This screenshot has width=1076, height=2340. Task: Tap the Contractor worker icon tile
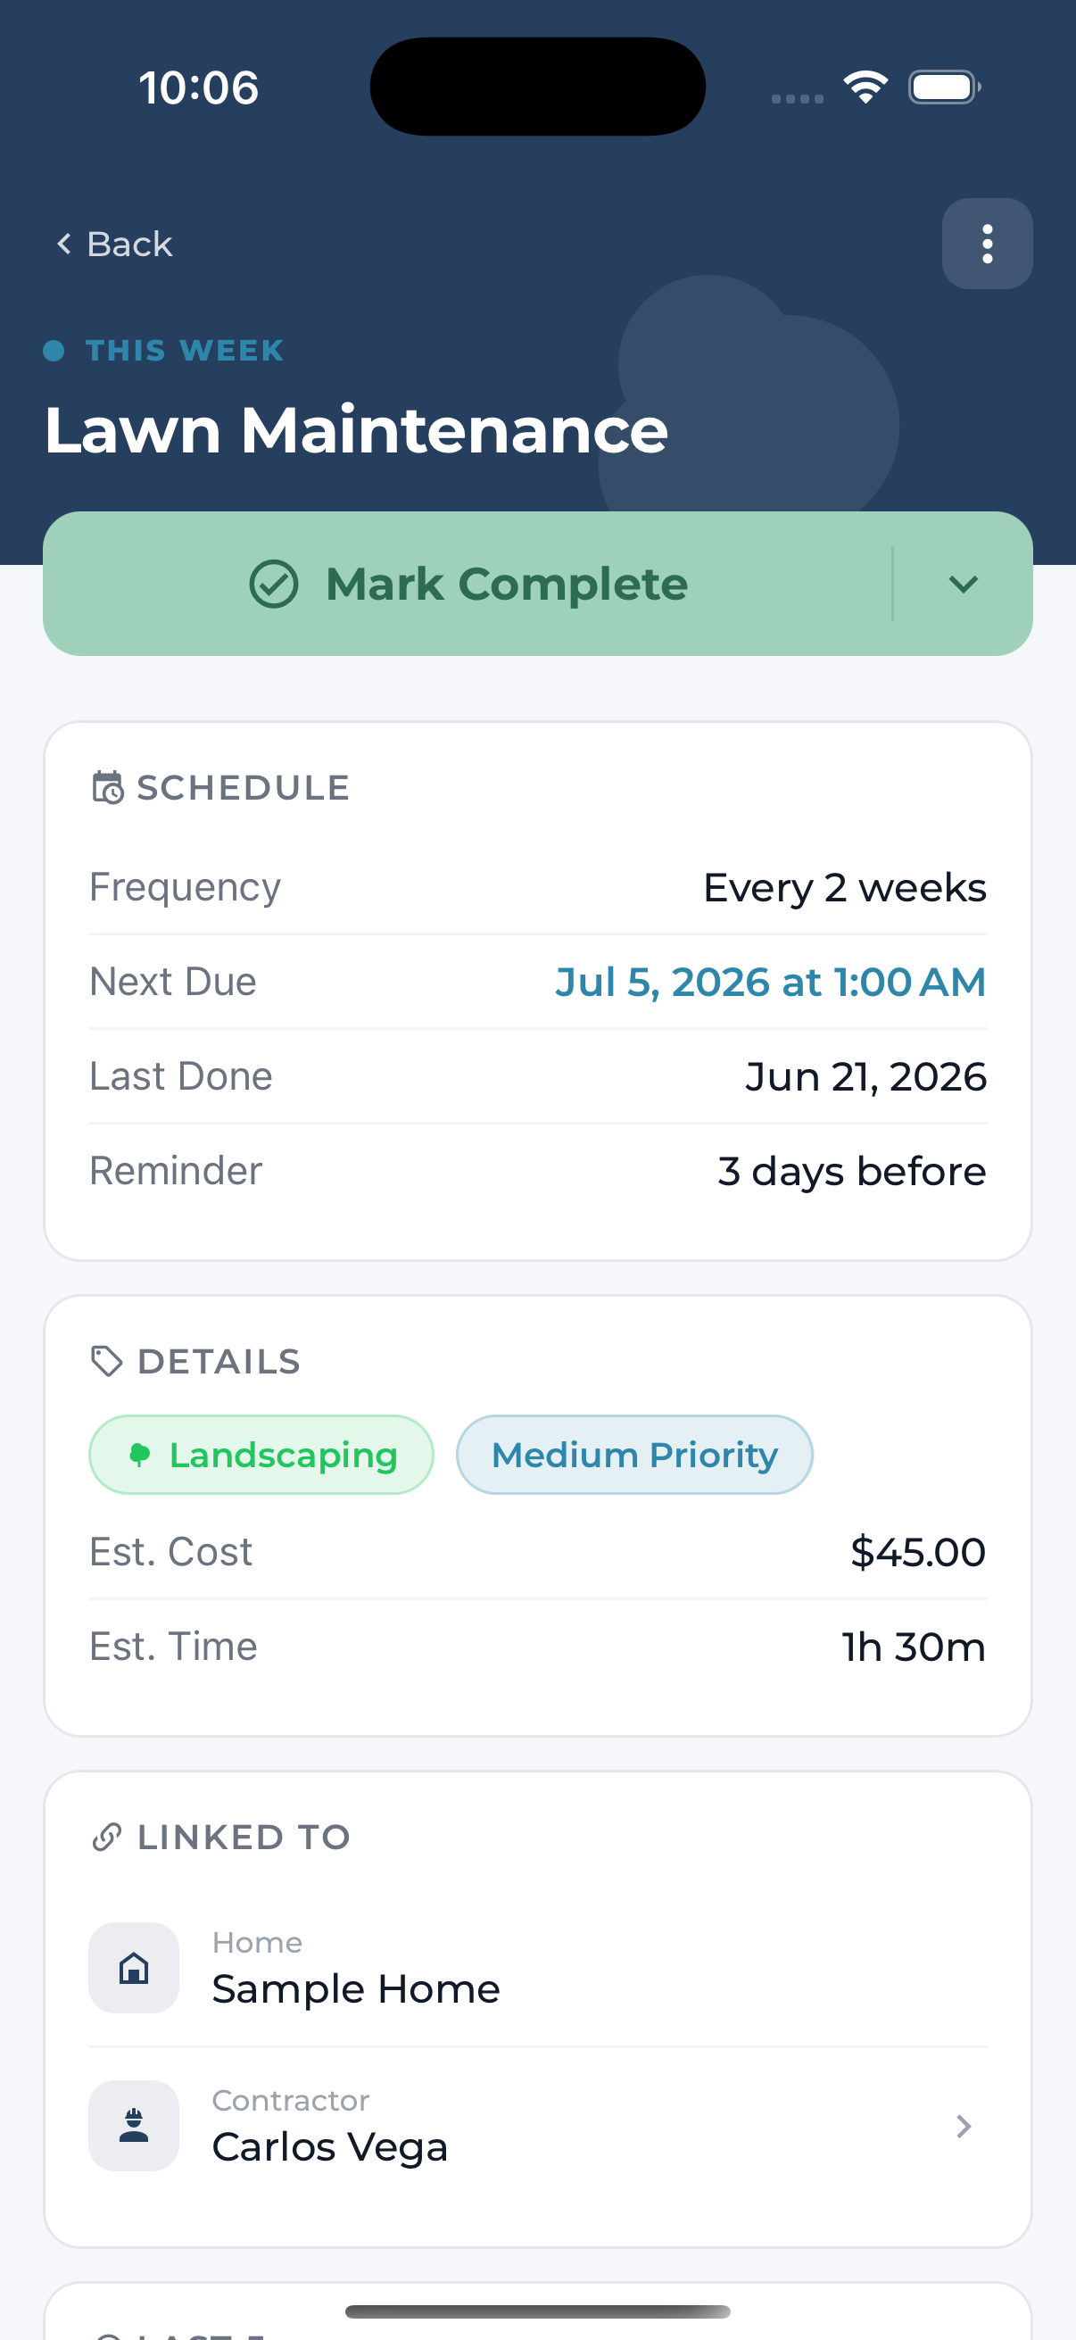click(134, 2126)
